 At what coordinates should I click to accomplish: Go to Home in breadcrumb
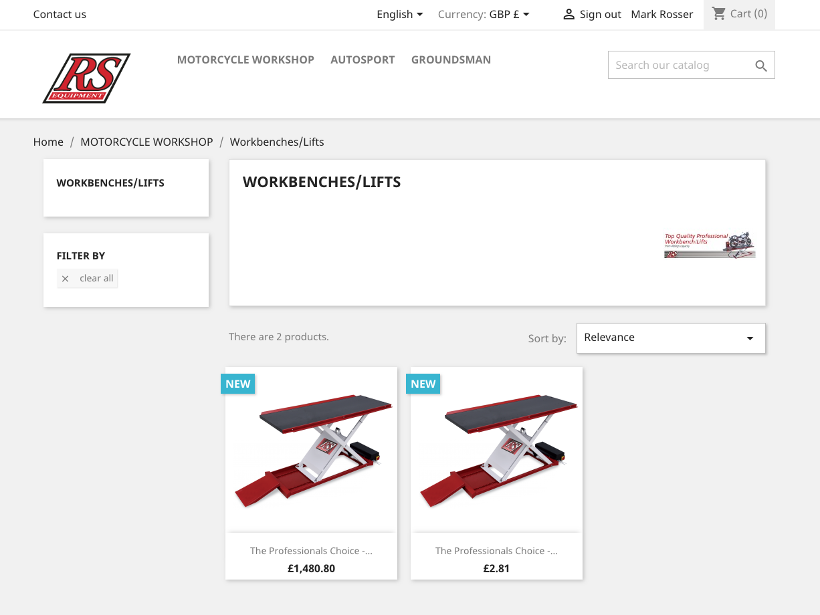pos(48,142)
